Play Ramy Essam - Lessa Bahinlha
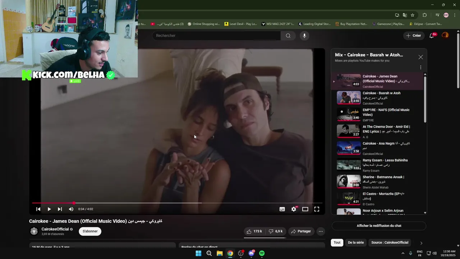Screen dimensions: 460x259 pos(378,165)
